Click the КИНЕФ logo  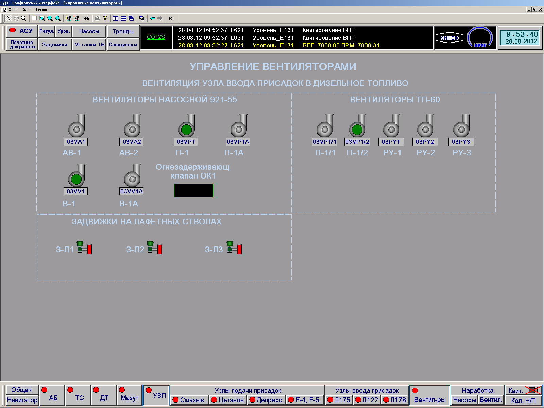449,38
